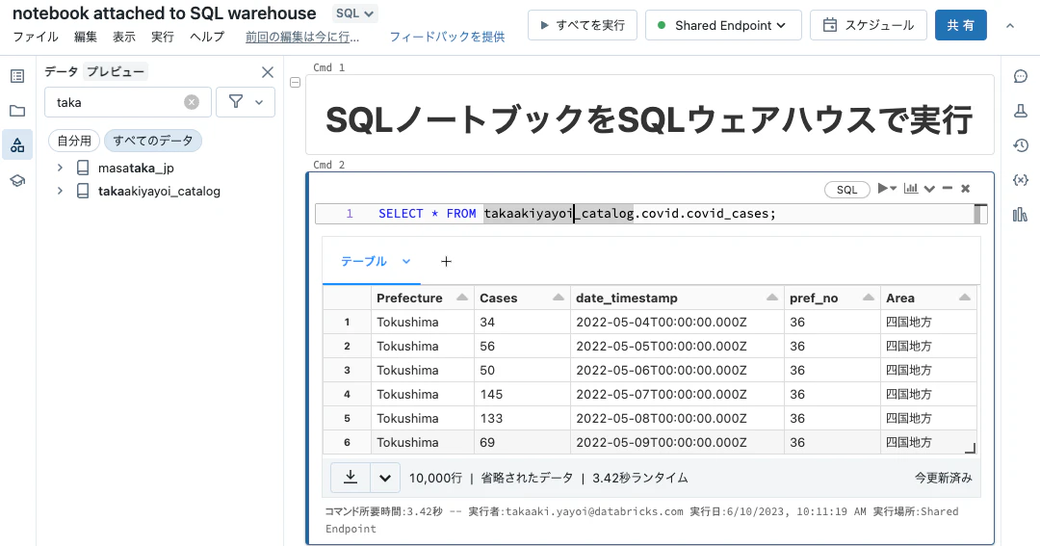Click the row number 5 header
The width and height of the screenshot is (1040, 546).
pyautogui.click(x=347, y=418)
